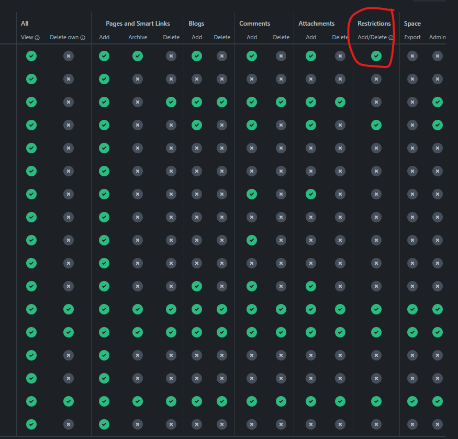The image size is (458, 439).
Task: Click the "Restrictions" column header
Action: [x=374, y=23]
